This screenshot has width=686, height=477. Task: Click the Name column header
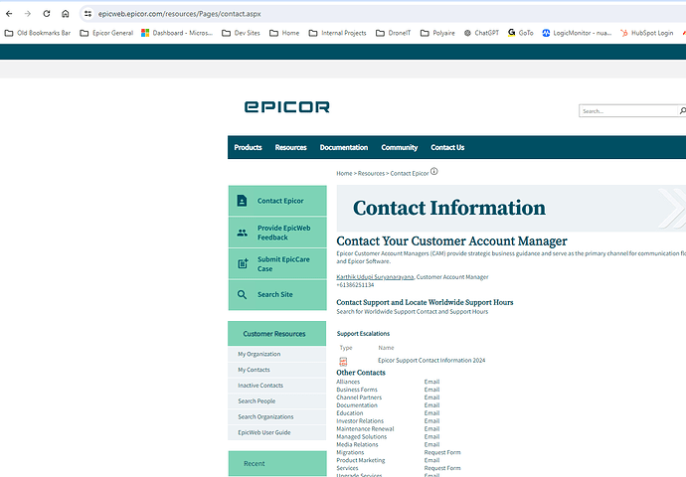pyautogui.click(x=386, y=348)
